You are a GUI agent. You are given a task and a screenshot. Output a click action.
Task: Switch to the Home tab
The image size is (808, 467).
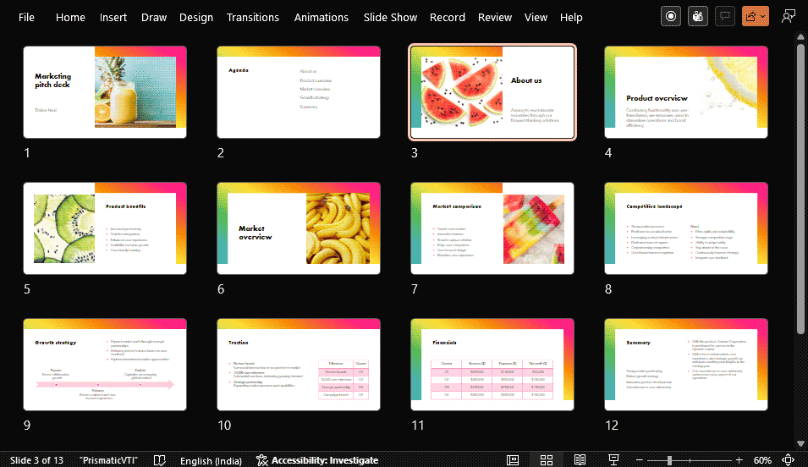tap(70, 17)
